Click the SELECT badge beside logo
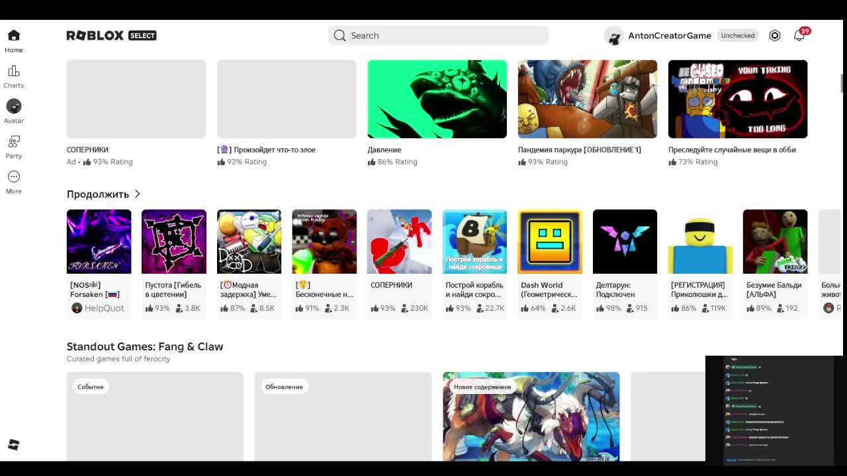The width and height of the screenshot is (847, 476). pos(142,36)
